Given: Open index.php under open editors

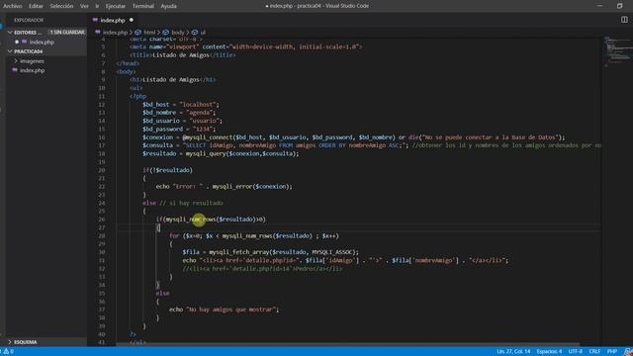Looking at the screenshot, I should [42, 42].
